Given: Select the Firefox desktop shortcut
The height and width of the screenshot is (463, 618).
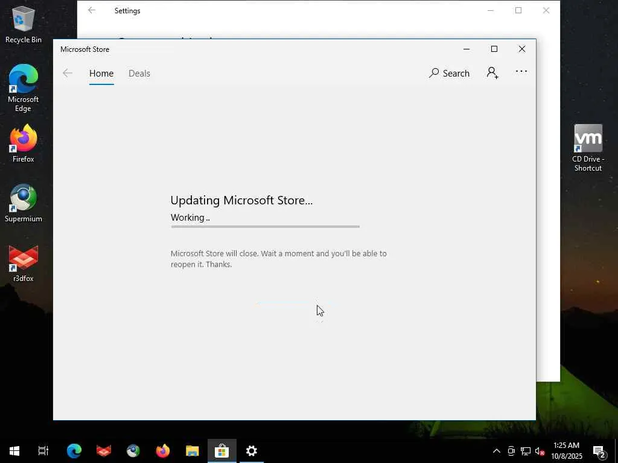Looking at the screenshot, I should 24,143.
